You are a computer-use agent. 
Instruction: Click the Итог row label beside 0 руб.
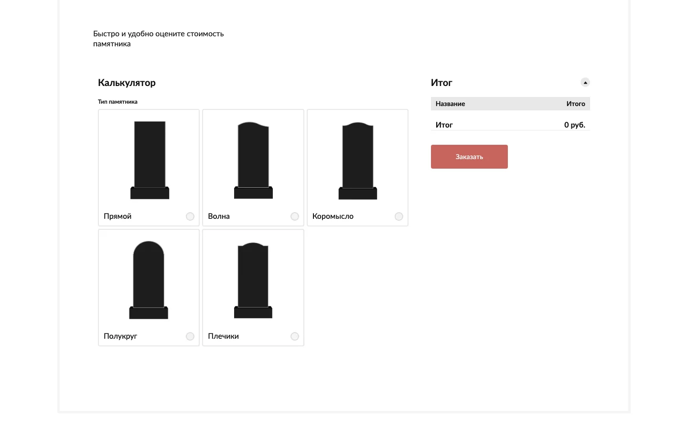[x=444, y=125]
